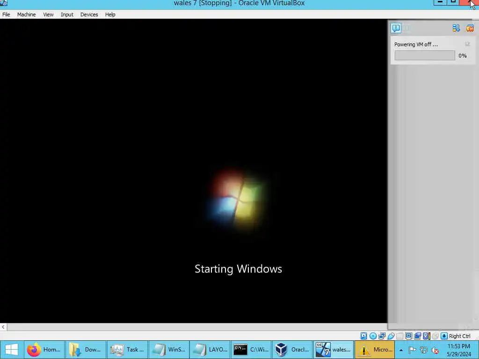This screenshot has width=479, height=359.
Task: Open the Input menu
Action: (67, 14)
